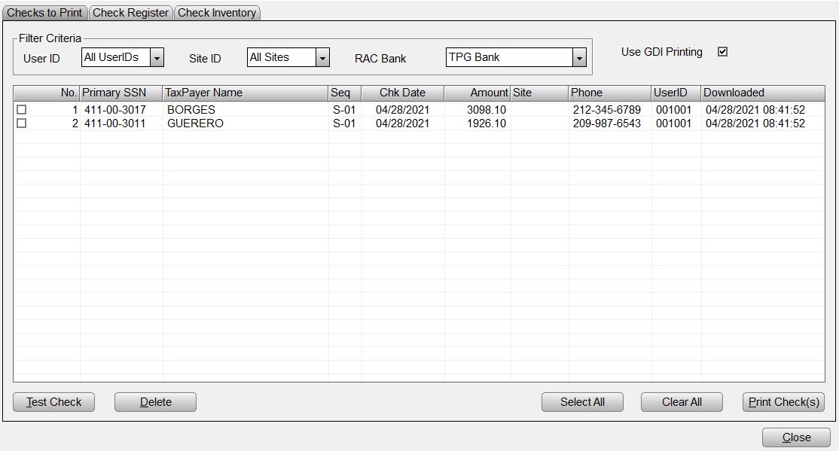Sort by the Amount column header
The width and height of the screenshot is (839, 451).
click(477, 93)
